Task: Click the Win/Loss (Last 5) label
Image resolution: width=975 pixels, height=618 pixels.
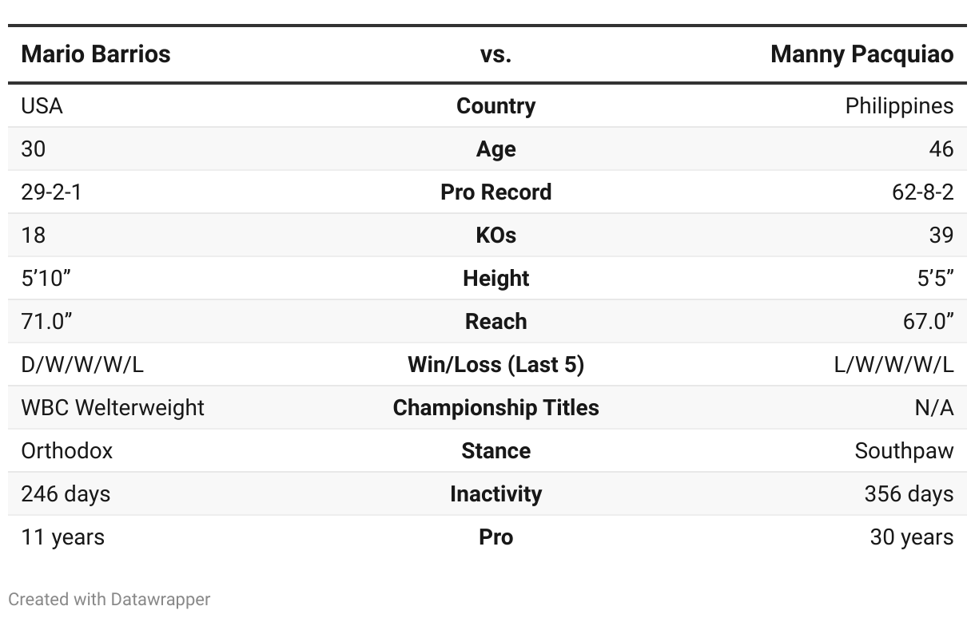Action: (x=495, y=365)
